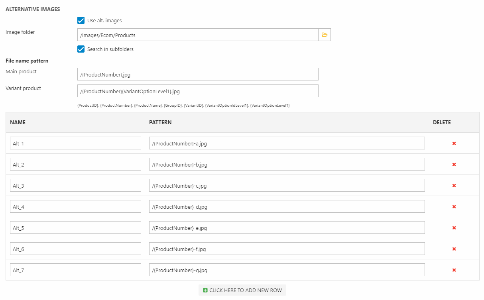This screenshot has width=484, height=300.
Task: Click the Variant product pattern field
Action: [x=198, y=91]
